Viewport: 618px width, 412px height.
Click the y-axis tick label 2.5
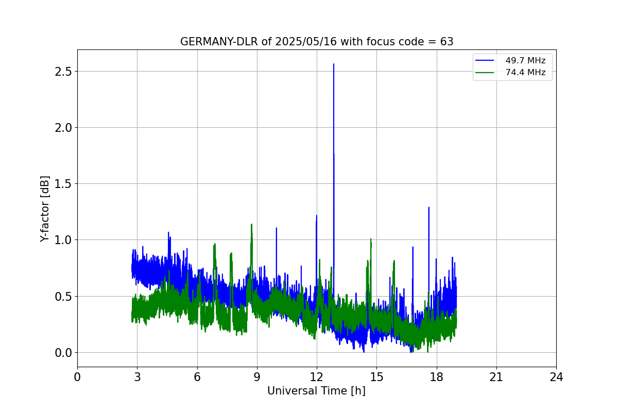[x=63, y=71]
